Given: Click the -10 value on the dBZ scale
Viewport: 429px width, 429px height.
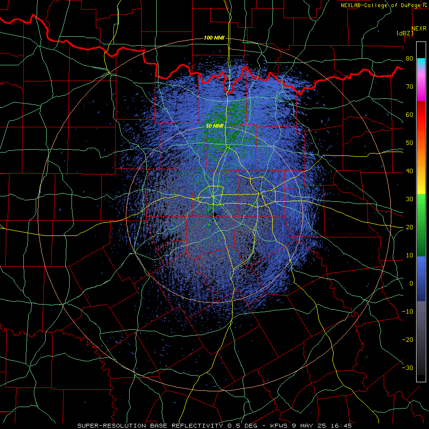Looking at the screenshot, I should [408, 312].
